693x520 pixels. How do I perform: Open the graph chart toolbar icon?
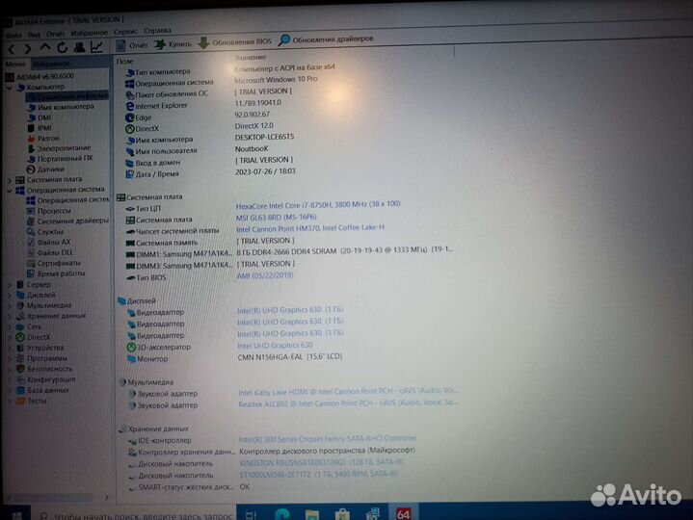[97, 46]
